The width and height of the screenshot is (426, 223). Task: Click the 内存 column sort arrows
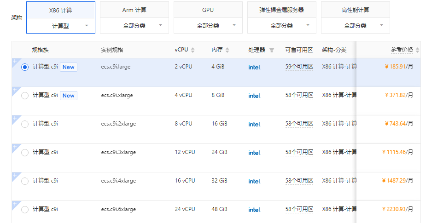pos(227,50)
